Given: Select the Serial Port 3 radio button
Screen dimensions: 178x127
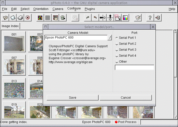Looking at the screenshot, I should (116, 50).
